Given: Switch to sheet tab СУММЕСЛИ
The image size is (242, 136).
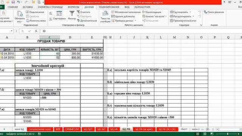Looking at the screenshot, I should (72, 129).
